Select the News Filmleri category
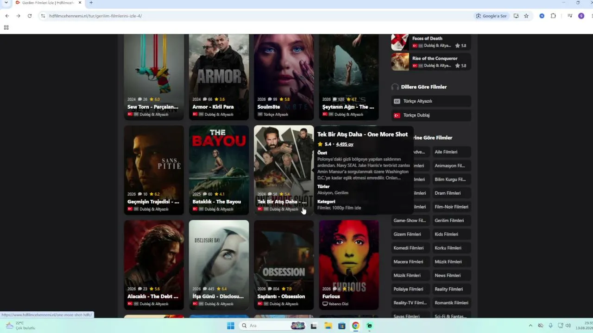 (451, 276)
